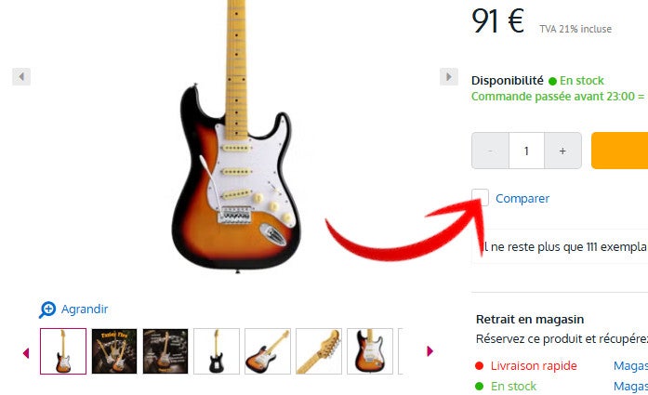Viewport: 648px width, 395px height.
Task: Select black guitar back view thumbnail
Action: click(x=217, y=351)
